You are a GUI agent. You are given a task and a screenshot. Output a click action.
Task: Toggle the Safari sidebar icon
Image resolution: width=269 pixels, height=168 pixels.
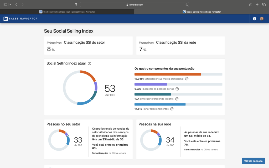[x=5, y=5]
